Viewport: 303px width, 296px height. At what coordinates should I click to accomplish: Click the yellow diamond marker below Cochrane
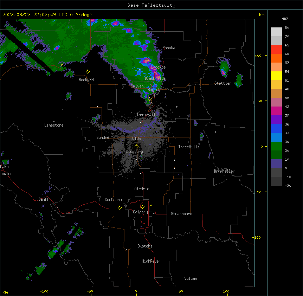(120, 207)
